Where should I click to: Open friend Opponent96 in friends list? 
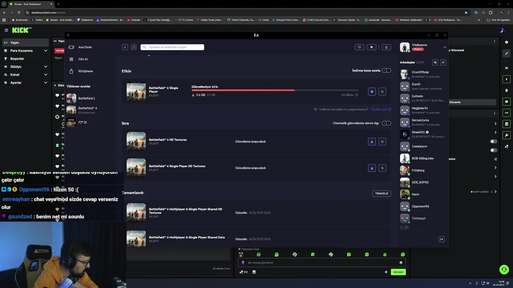click(423, 206)
